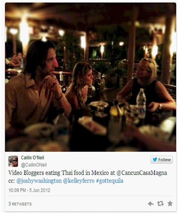Click the Twitter bird icon on Follow button
Screen dimensions: 178x213
coord(155,159)
